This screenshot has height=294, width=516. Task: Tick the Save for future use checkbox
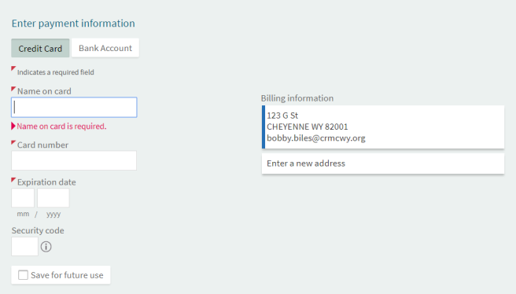tap(23, 275)
